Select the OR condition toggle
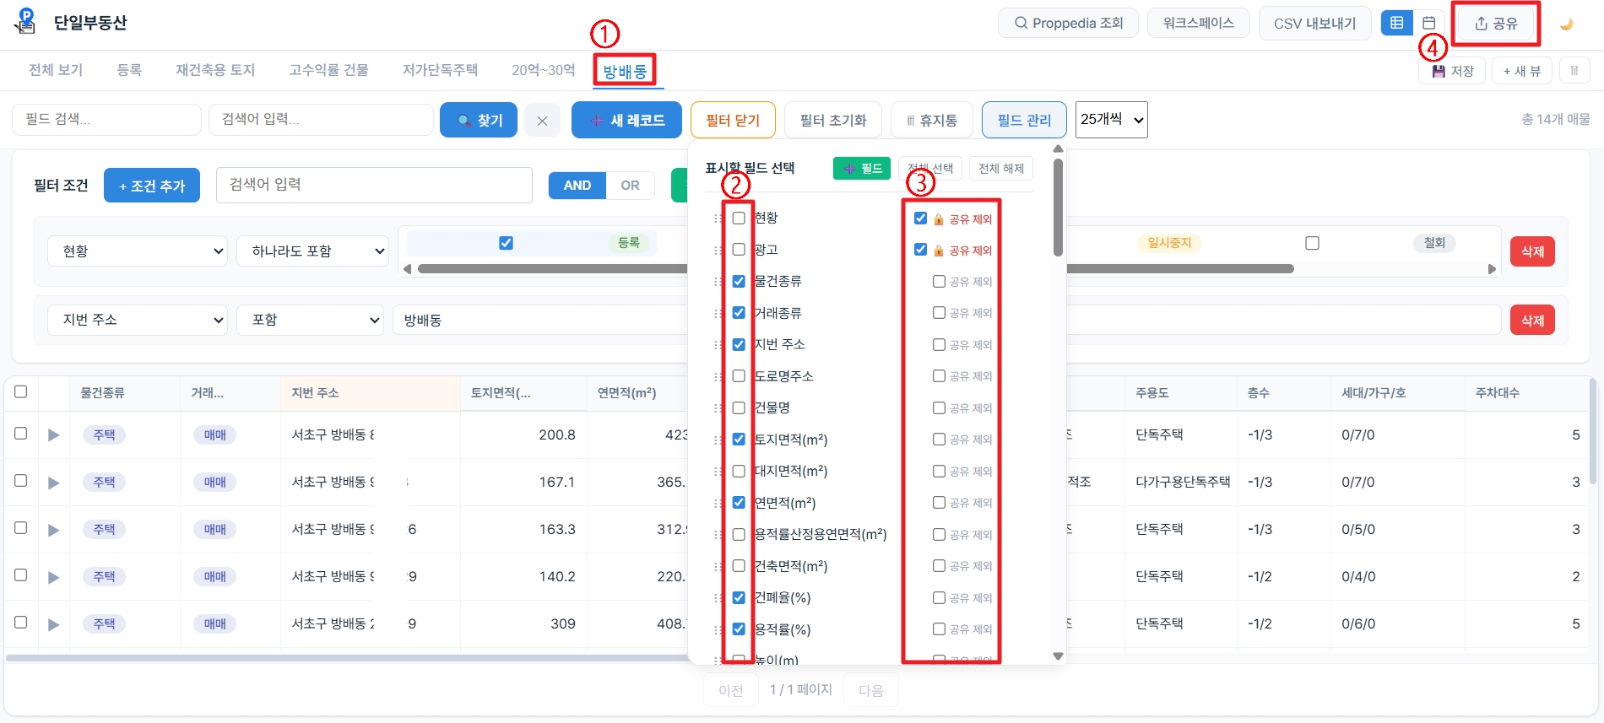Image resolution: width=1604 pixels, height=723 pixels. click(x=630, y=186)
